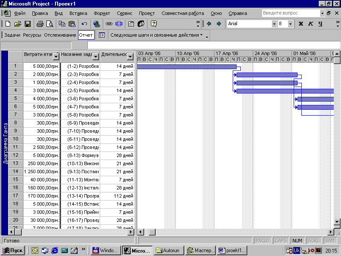Open the Проект menu
Viewport: 341px width, 256px height.
[x=147, y=13]
